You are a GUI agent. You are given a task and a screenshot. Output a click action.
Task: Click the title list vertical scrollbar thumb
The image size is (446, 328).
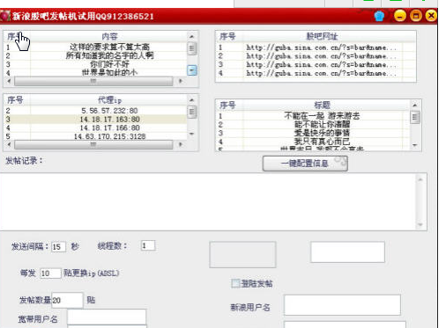(415, 117)
